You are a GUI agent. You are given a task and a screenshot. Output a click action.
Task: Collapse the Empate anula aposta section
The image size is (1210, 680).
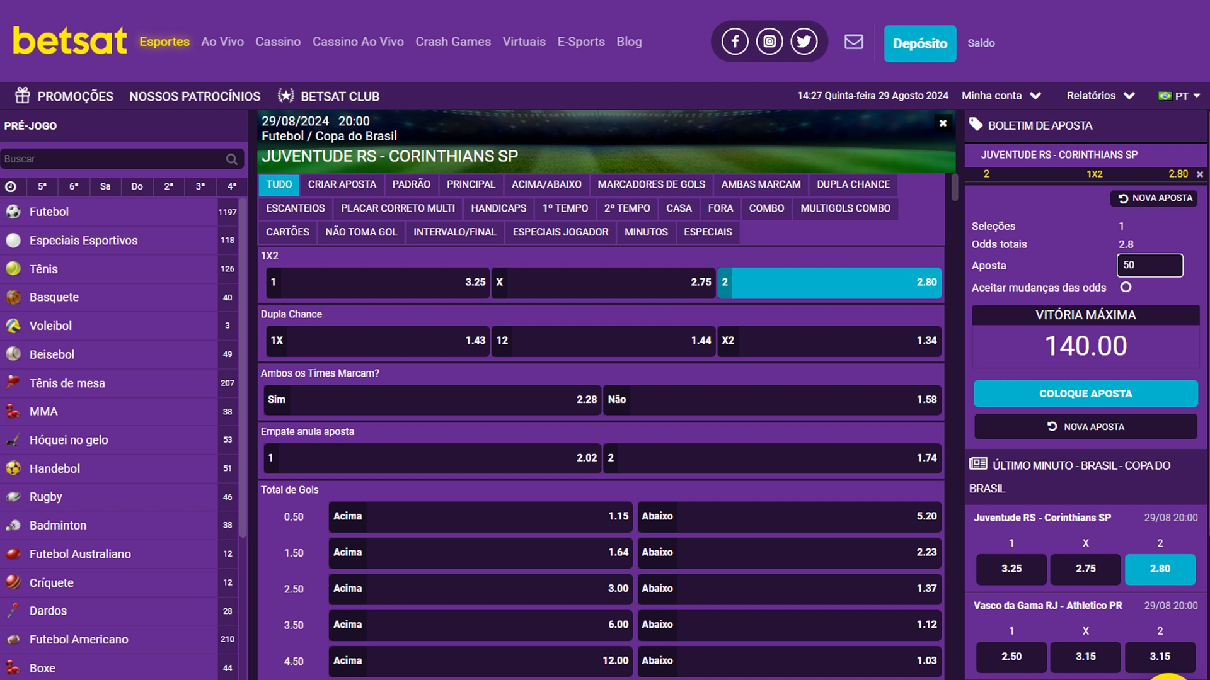pyautogui.click(x=601, y=431)
